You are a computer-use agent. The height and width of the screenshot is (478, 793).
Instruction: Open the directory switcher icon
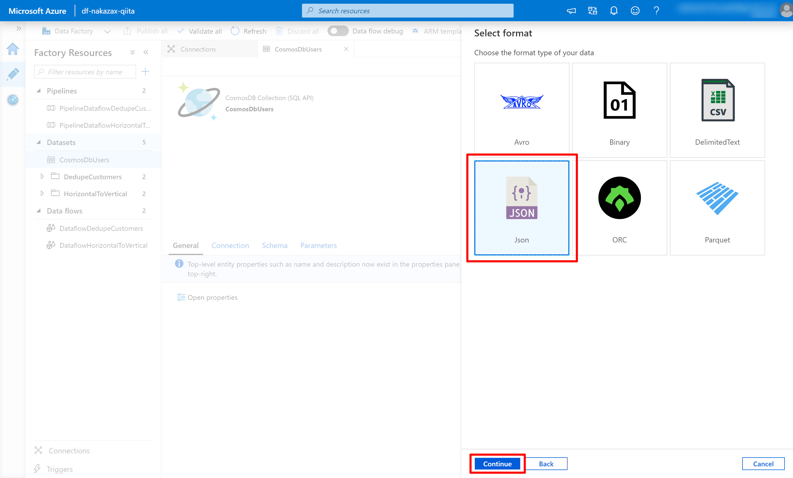(593, 11)
